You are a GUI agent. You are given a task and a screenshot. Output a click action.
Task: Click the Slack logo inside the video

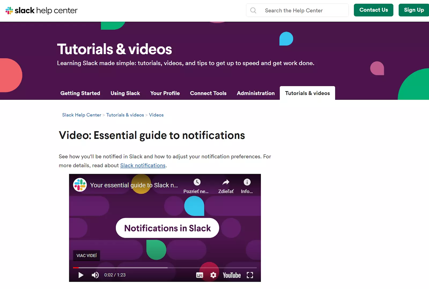(x=80, y=185)
